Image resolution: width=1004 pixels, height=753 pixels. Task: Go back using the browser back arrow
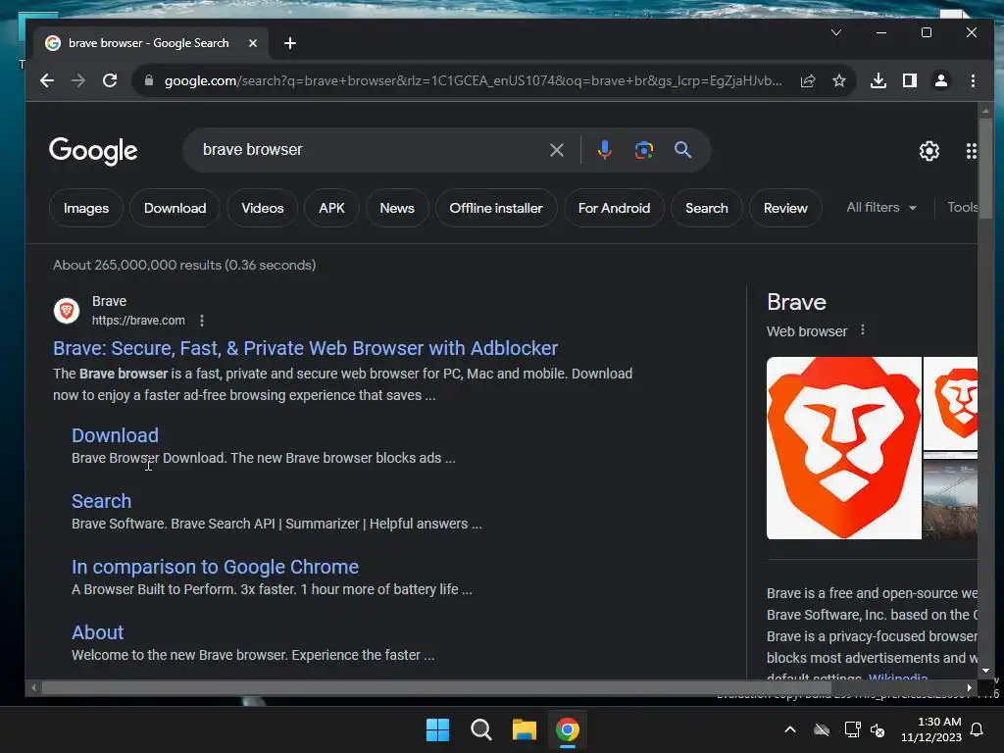(x=47, y=80)
